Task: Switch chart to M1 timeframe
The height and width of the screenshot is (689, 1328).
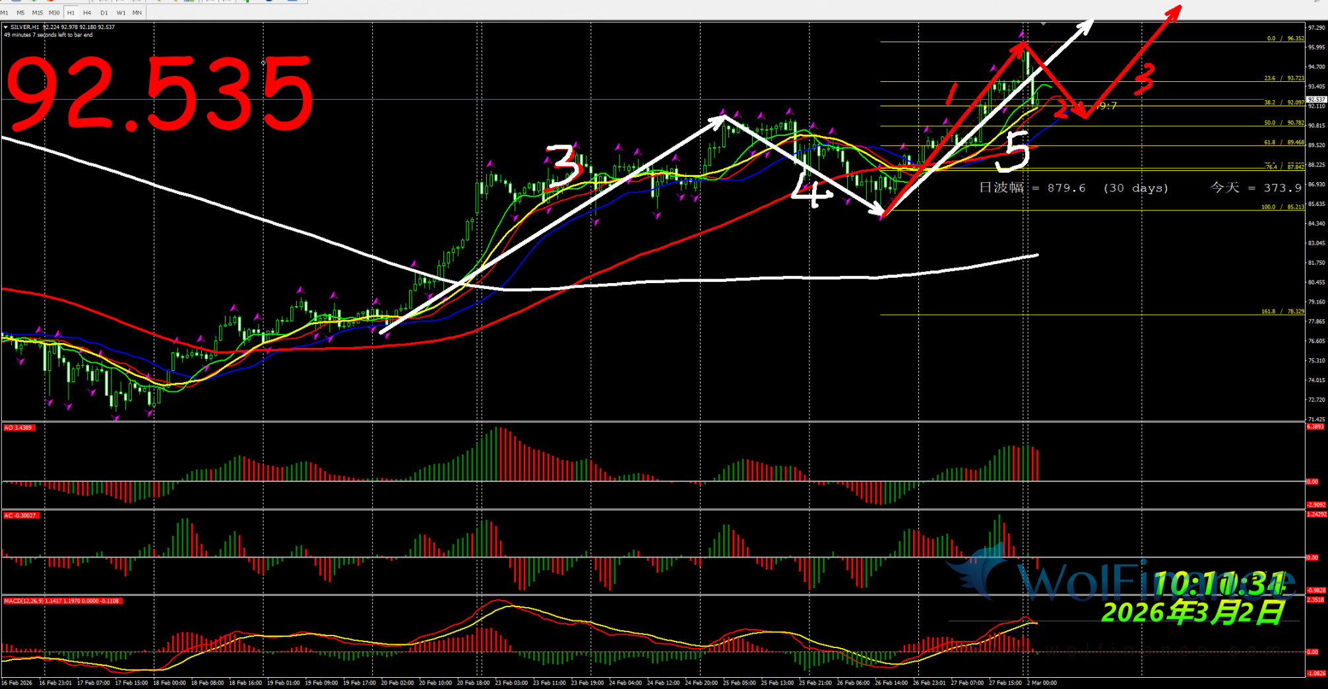Action: click(5, 13)
